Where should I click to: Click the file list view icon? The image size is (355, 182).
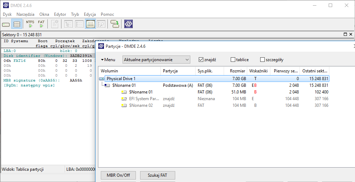click(79, 24)
